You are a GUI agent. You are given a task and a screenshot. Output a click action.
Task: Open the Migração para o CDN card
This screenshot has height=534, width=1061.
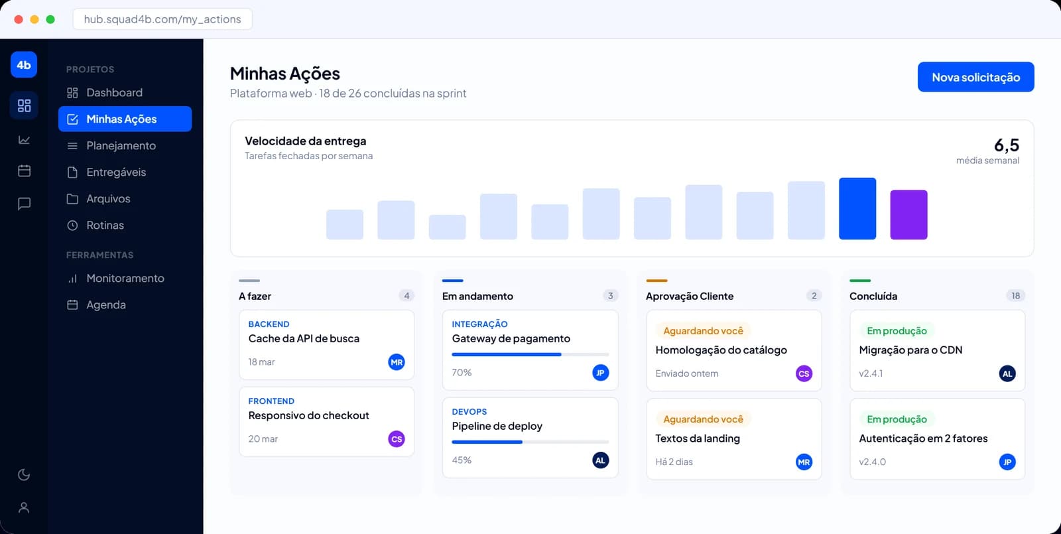938,351
